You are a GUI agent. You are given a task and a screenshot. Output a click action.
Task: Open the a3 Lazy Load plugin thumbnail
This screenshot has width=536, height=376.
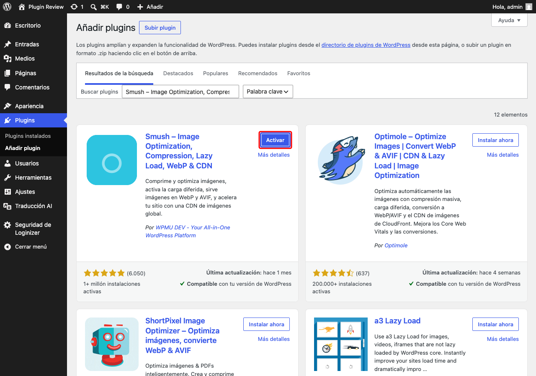341,344
